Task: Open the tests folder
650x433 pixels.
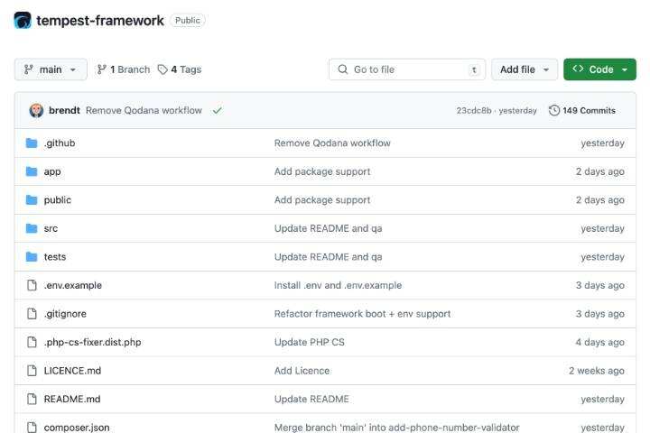Action: [x=55, y=256]
